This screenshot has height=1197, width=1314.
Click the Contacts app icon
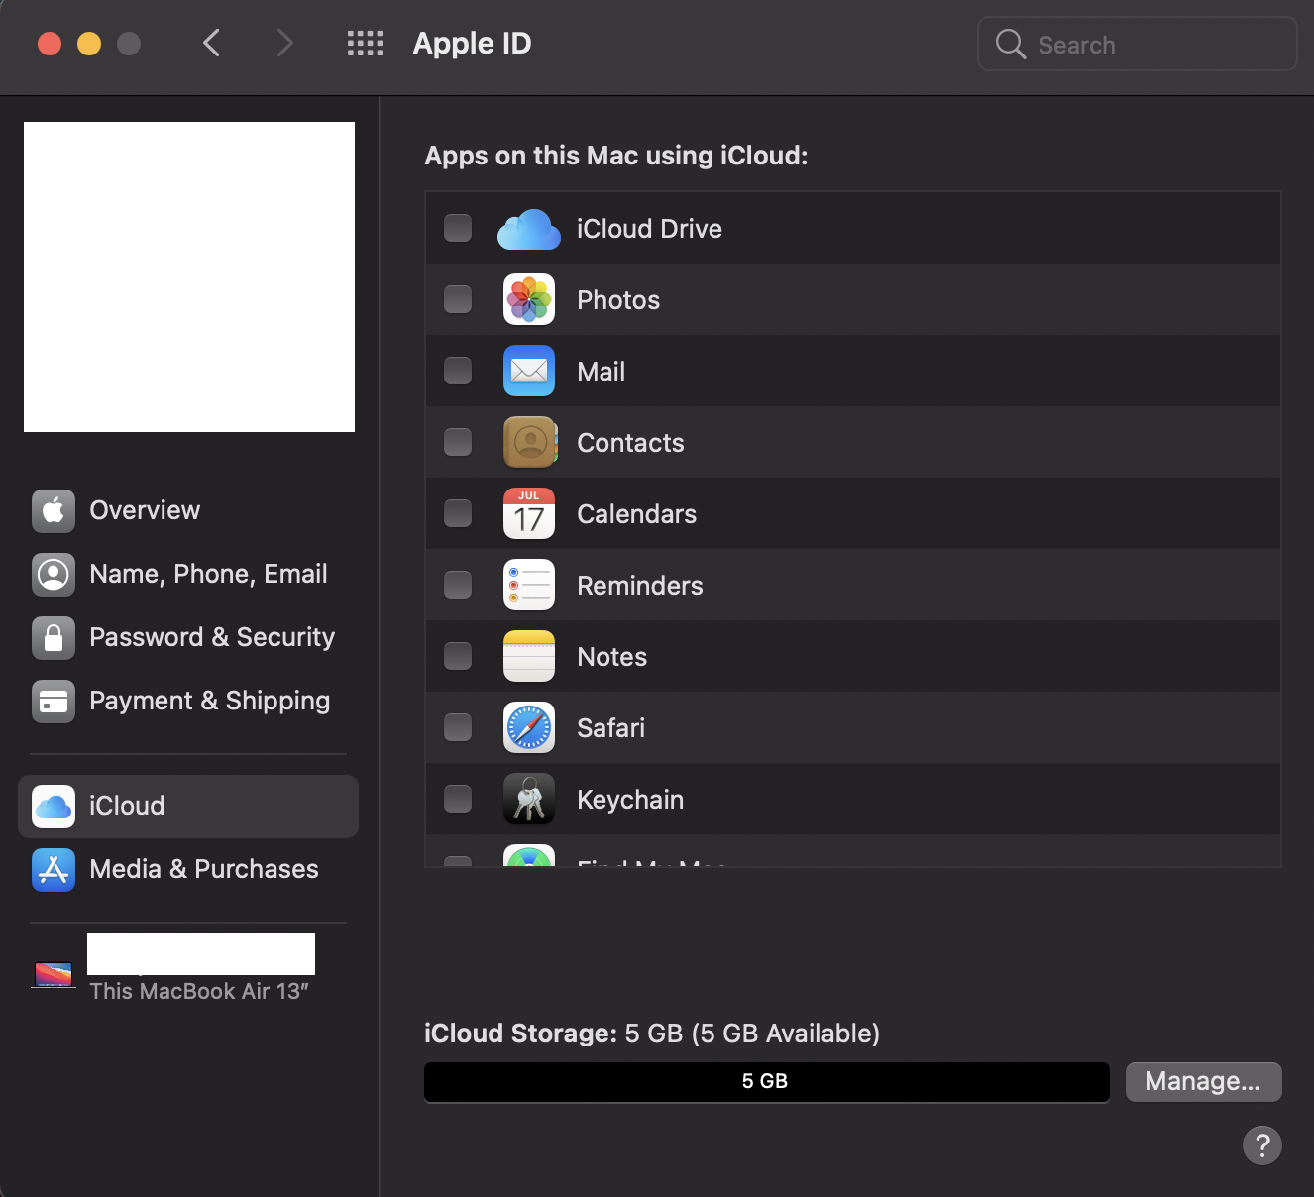tap(529, 442)
